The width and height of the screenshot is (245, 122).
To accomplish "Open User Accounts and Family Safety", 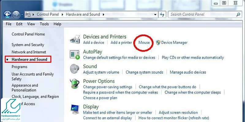I will tap(32, 77).
